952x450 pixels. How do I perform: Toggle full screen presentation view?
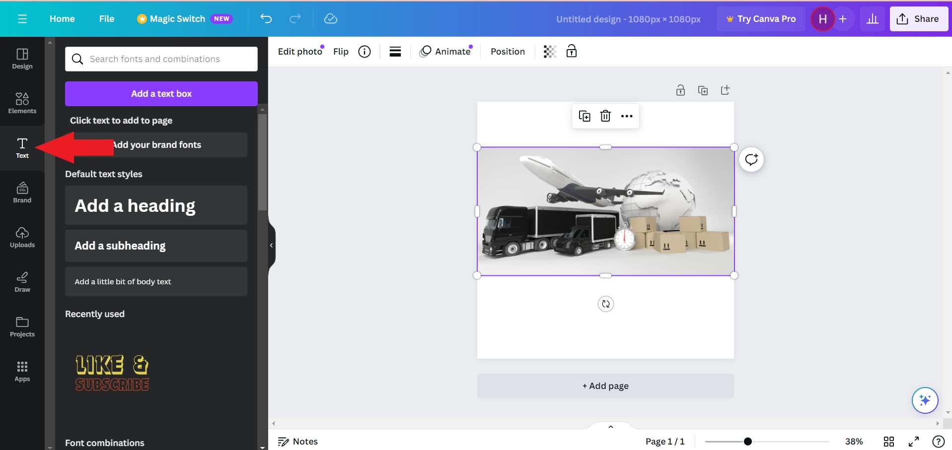[914, 441]
